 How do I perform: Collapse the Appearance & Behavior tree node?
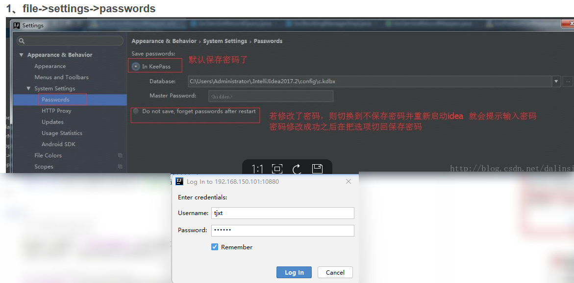pos(21,54)
